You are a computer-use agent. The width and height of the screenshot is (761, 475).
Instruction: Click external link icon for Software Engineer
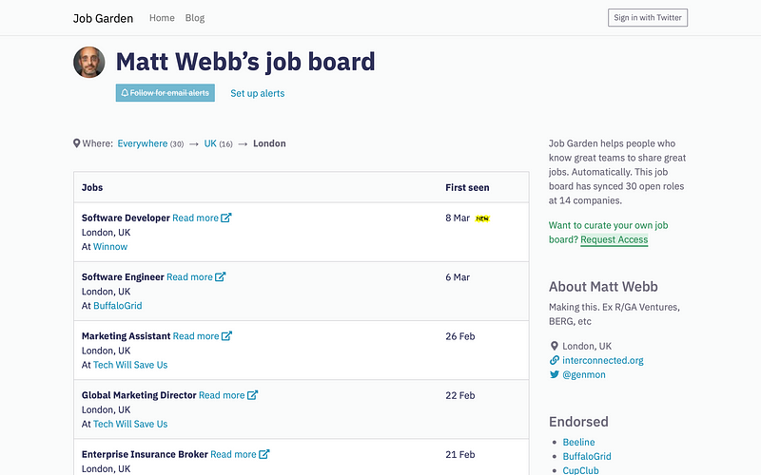tap(221, 276)
